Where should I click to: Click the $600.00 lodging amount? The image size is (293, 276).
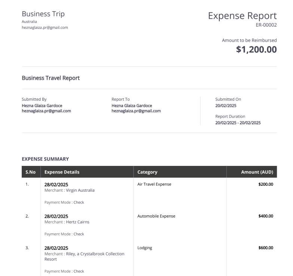coord(266,248)
